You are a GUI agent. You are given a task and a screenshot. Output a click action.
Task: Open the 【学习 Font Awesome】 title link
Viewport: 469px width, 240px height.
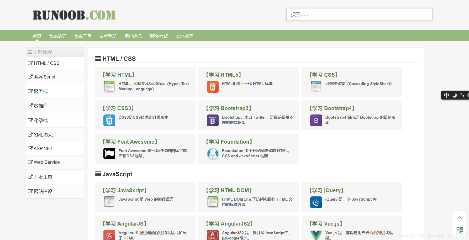pyautogui.click(x=130, y=142)
